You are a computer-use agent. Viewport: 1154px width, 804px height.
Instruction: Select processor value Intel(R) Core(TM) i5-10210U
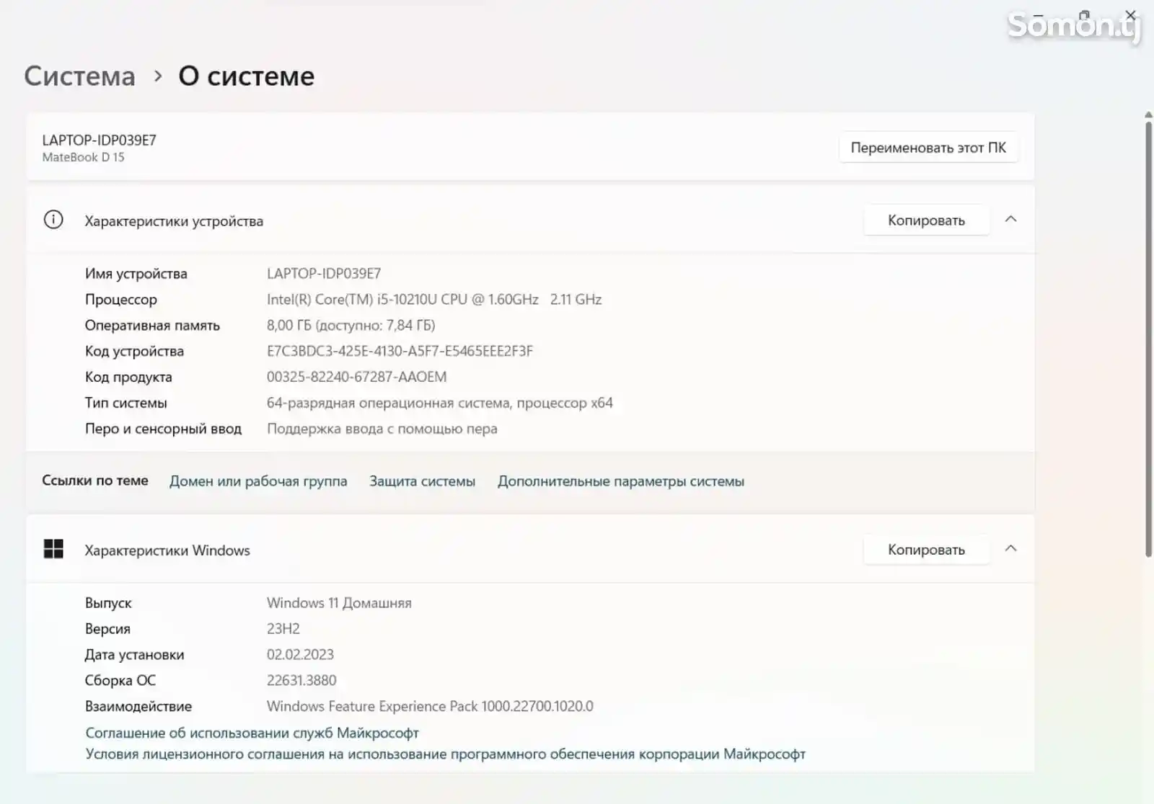tap(434, 300)
